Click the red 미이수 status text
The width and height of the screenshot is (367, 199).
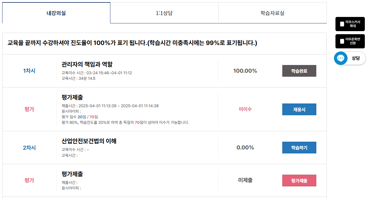[x=245, y=109]
